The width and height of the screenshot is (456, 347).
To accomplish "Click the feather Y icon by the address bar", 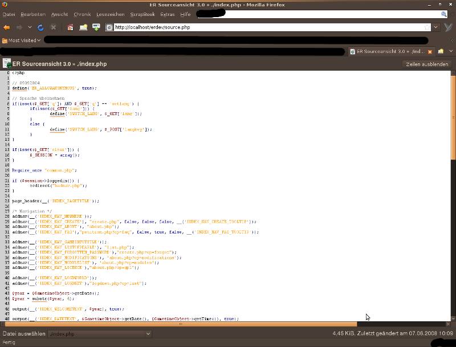I will 448,27.
